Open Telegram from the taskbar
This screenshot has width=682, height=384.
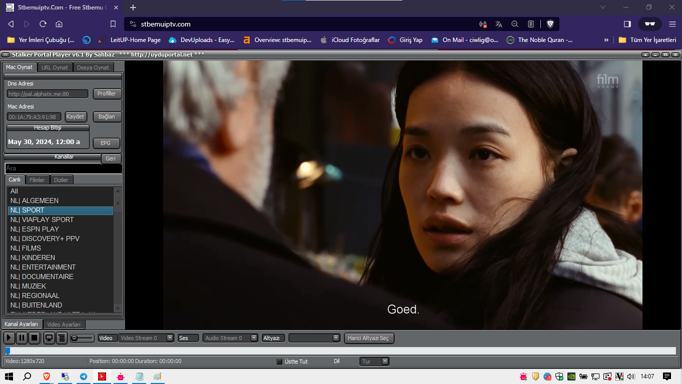pos(84,376)
